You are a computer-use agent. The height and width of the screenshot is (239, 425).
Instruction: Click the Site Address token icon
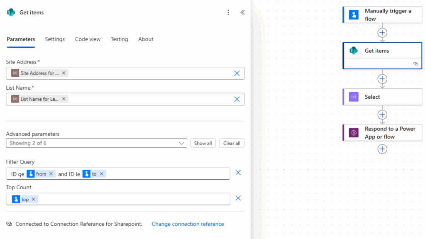click(15, 73)
